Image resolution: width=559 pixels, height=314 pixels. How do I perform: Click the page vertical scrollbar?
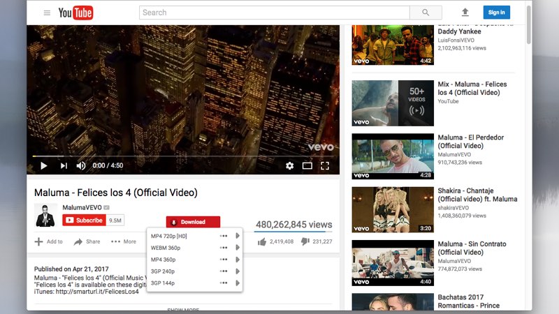(x=529, y=25)
